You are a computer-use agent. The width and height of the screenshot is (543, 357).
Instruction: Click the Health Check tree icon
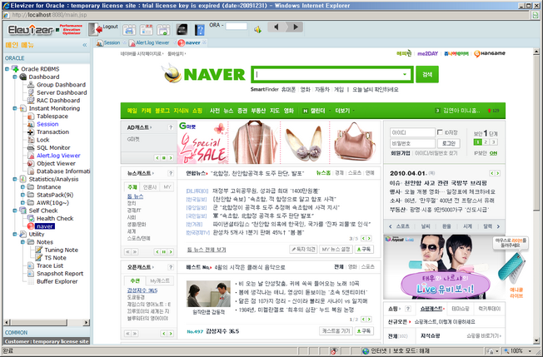pyautogui.click(x=31, y=218)
